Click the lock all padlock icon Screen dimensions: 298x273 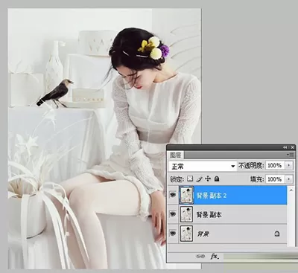(217, 179)
